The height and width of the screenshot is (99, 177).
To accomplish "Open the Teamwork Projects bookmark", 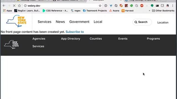I will point(95,11).
